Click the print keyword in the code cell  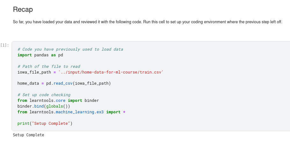coord(23,123)
